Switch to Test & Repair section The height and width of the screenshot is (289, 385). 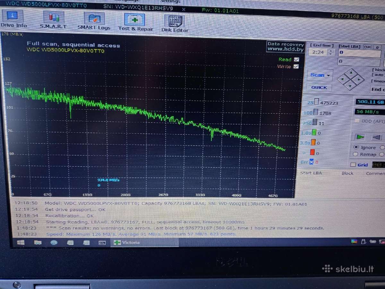coord(135,22)
